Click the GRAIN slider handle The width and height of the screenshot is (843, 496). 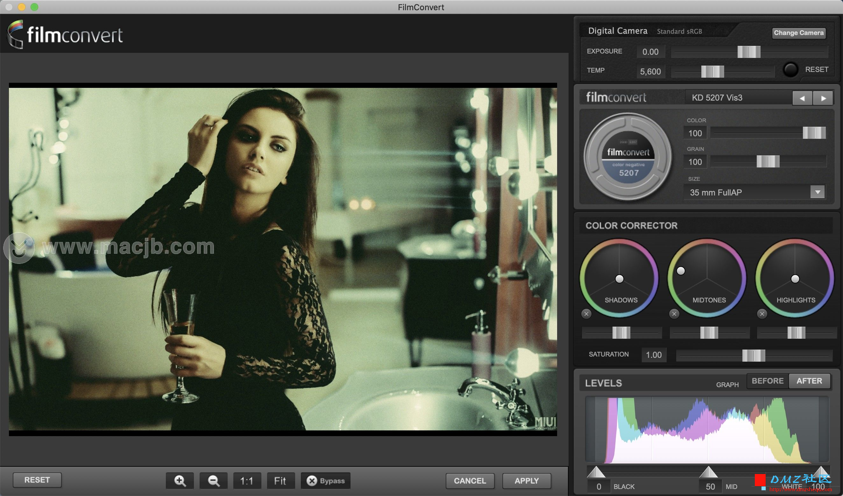click(768, 161)
